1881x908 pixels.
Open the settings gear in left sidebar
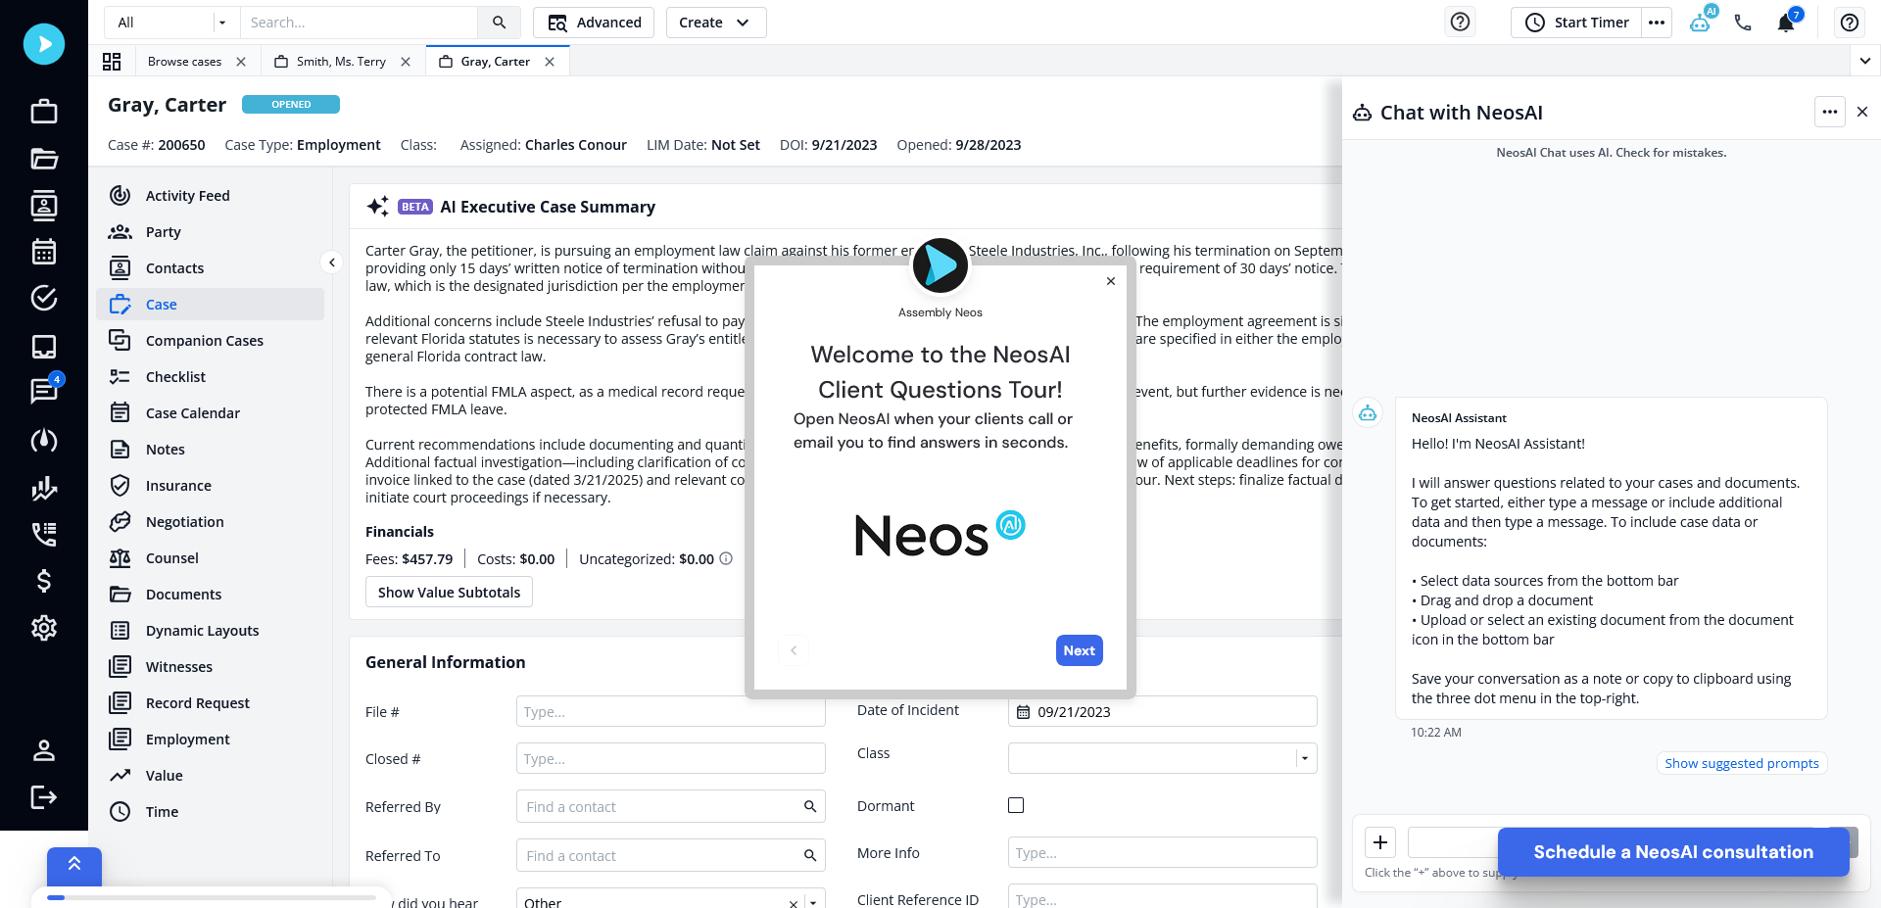(43, 628)
